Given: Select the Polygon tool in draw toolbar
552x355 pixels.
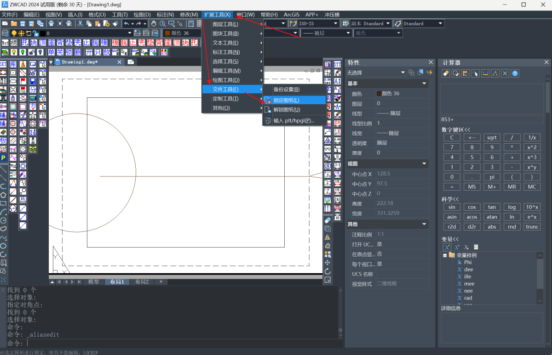Looking at the screenshot, I should [x=4, y=195].
